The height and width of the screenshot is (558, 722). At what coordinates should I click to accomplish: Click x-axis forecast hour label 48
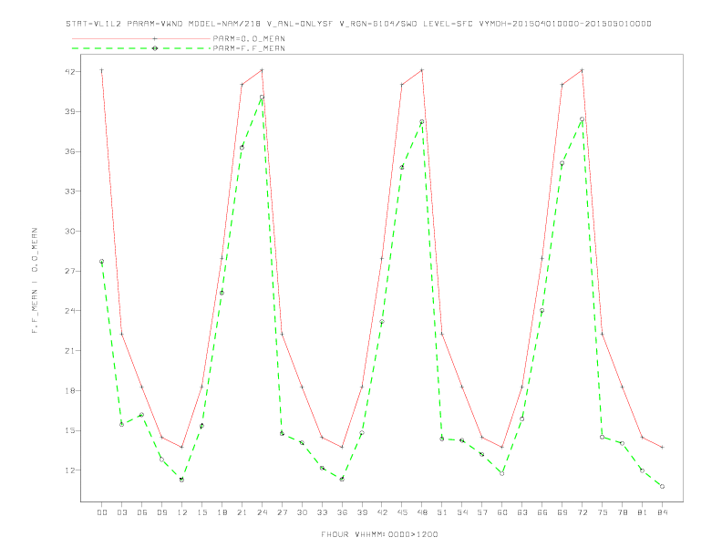(422, 512)
